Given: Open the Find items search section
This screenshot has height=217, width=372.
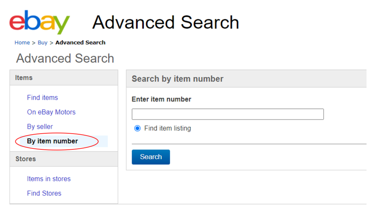Looking at the screenshot, I should [x=42, y=97].
